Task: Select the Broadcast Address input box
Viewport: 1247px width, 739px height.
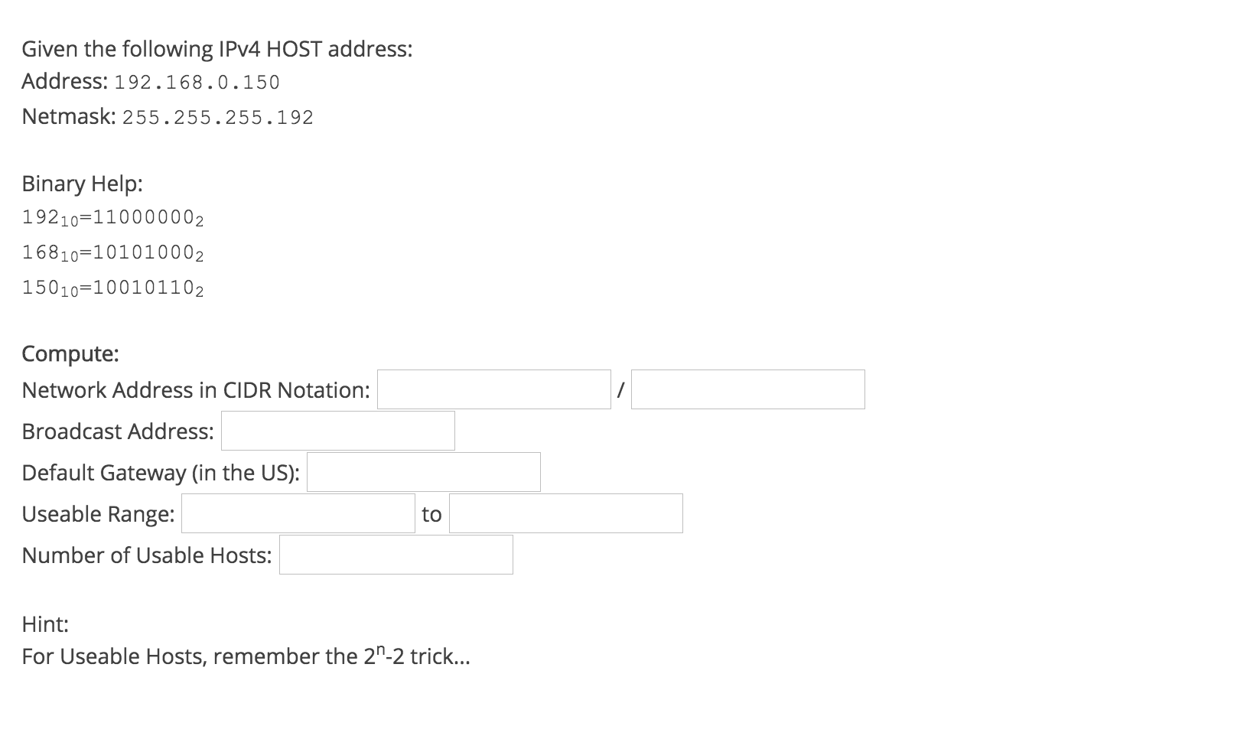Action: click(337, 431)
